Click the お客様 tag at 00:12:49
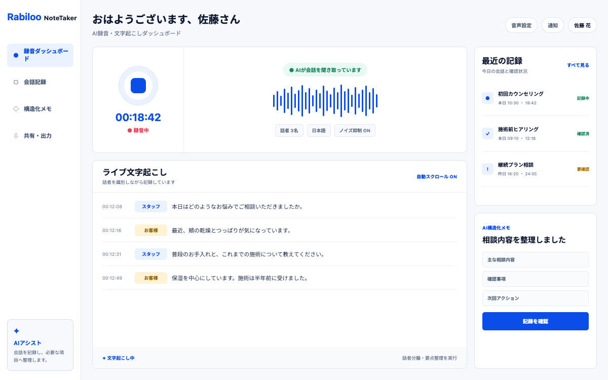Image resolution: width=608 pixels, height=380 pixels. 151,278
